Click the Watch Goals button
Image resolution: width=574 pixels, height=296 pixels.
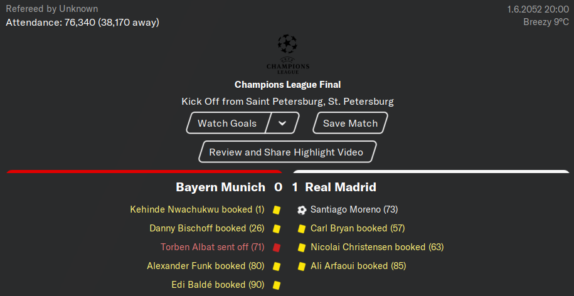click(x=227, y=123)
